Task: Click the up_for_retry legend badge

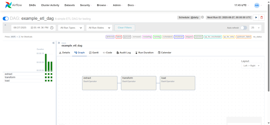Action: pyautogui.click(x=229, y=37)
